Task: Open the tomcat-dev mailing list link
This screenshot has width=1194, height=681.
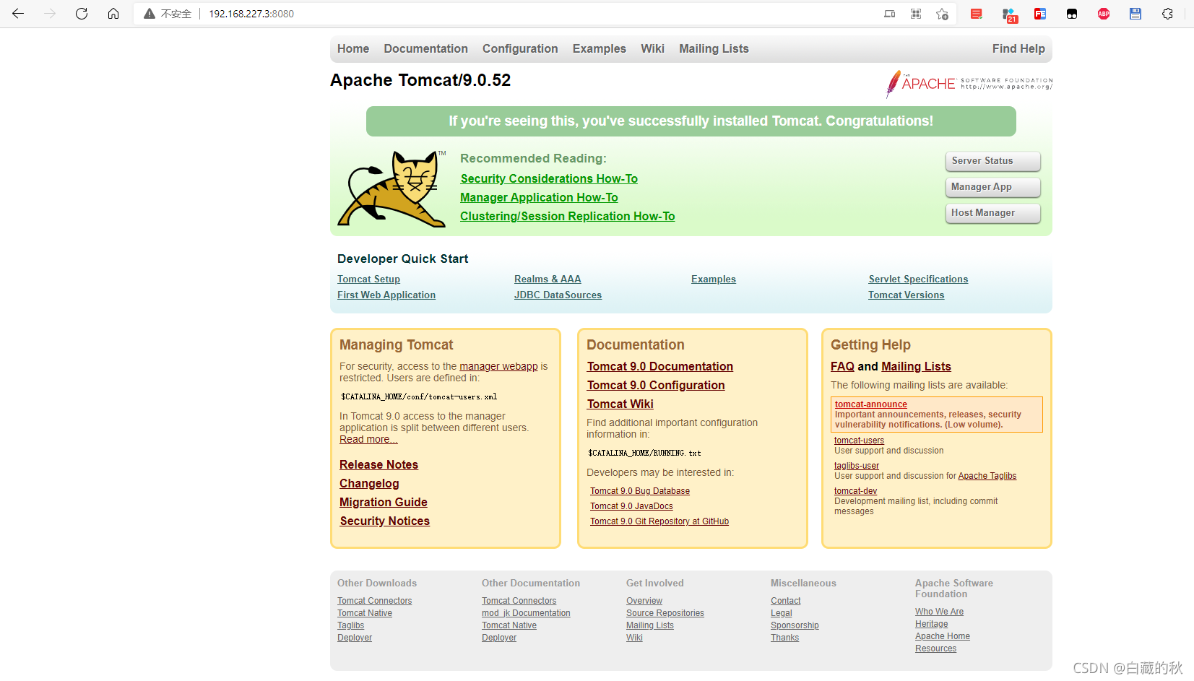Action: pos(855,491)
